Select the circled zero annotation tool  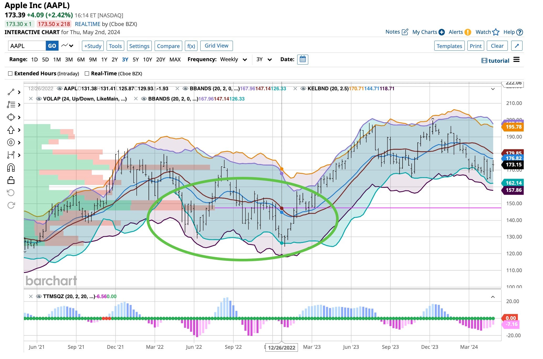[x=11, y=142]
